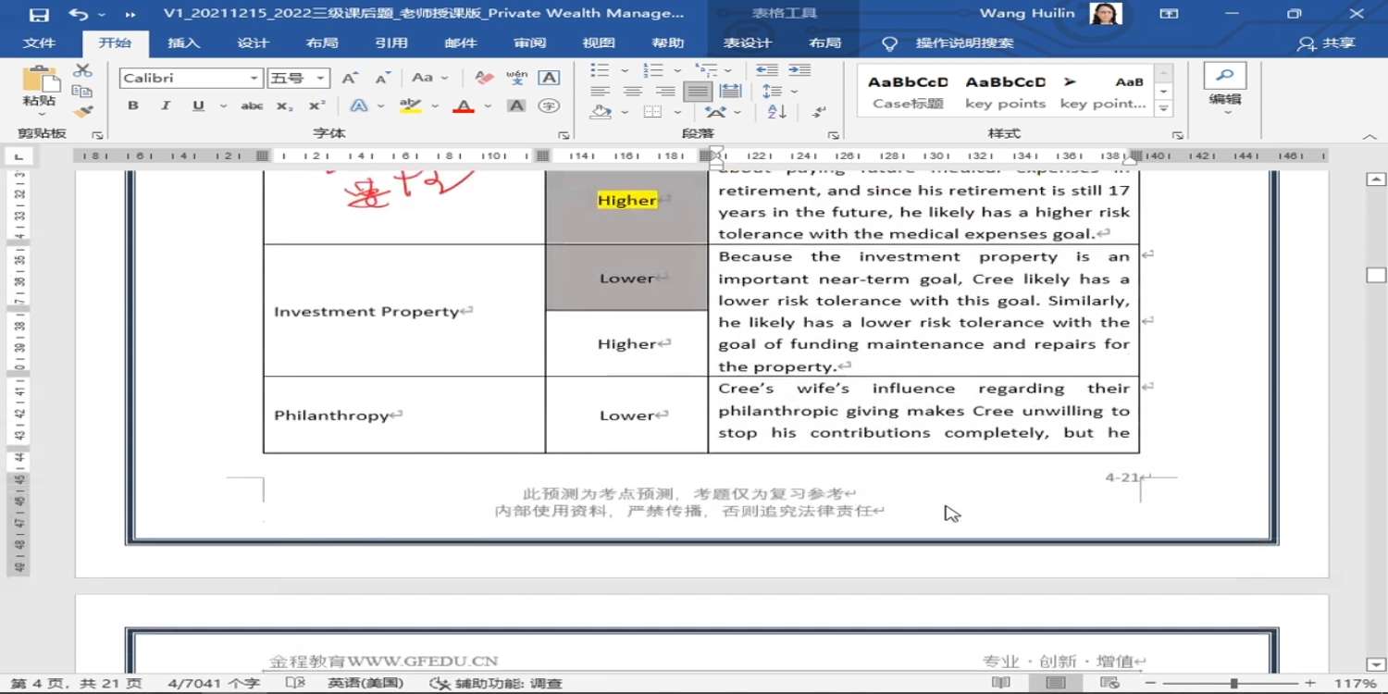1388x694 pixels.
Task: Open the 审阅 ribbon tab
Action: [529, 43]
